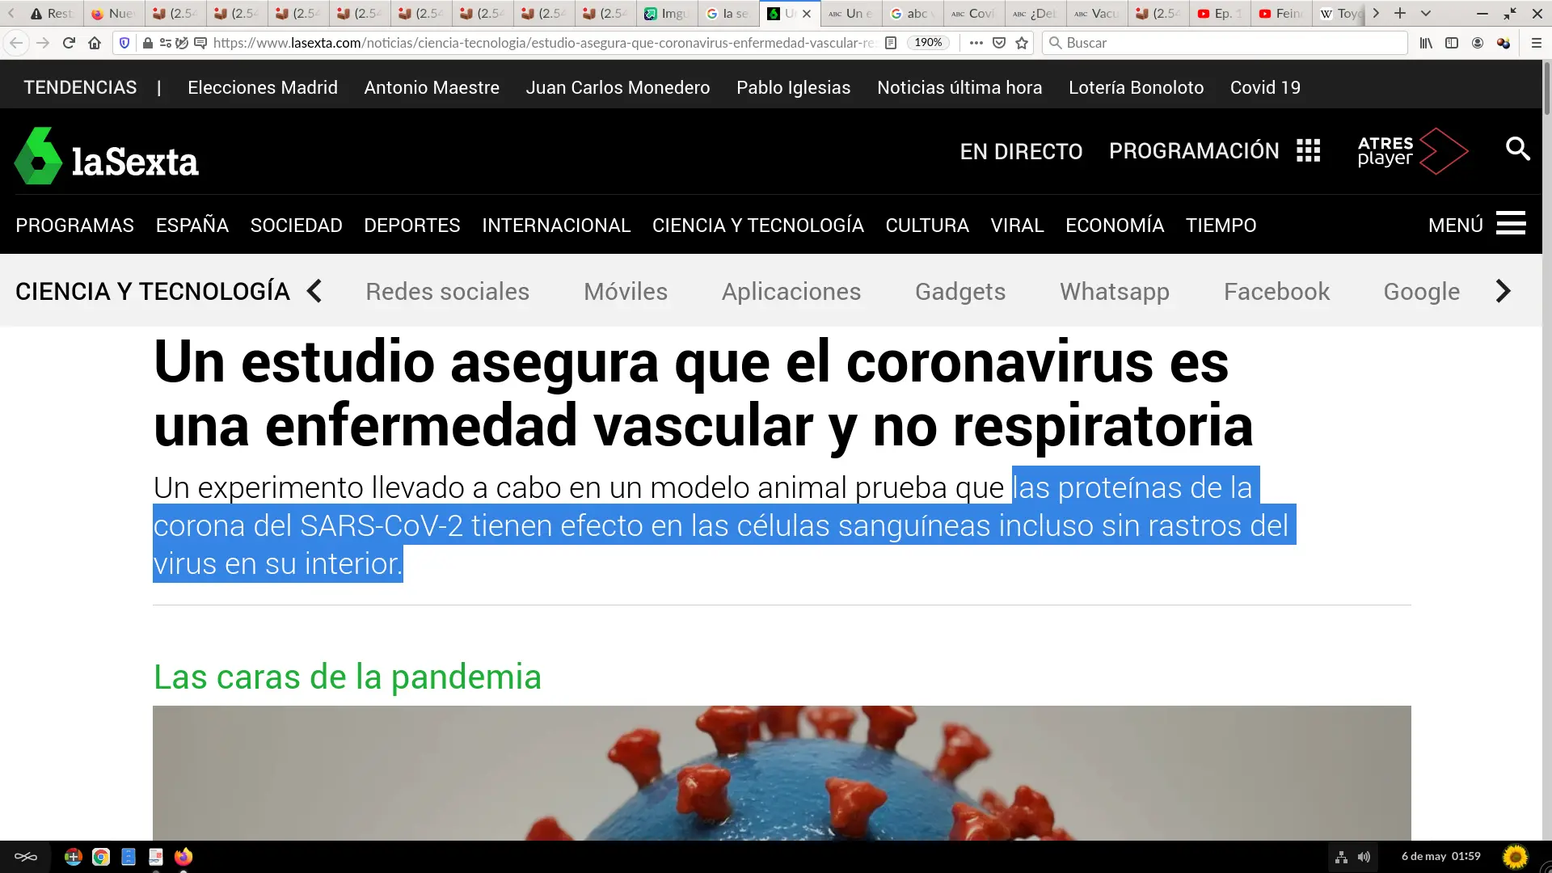Watch live via EN DIRECTO
1552x873 pixels.
pyautogui.click(x=1021, y=151)
